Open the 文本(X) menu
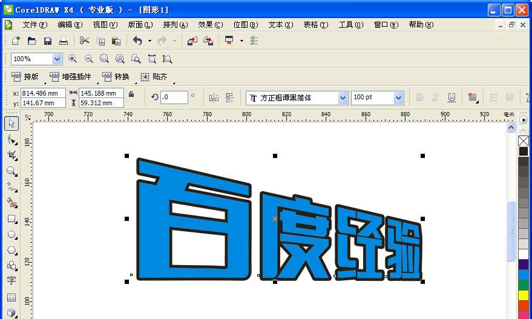This screenshot has width=532, height=319. (281, 25)
